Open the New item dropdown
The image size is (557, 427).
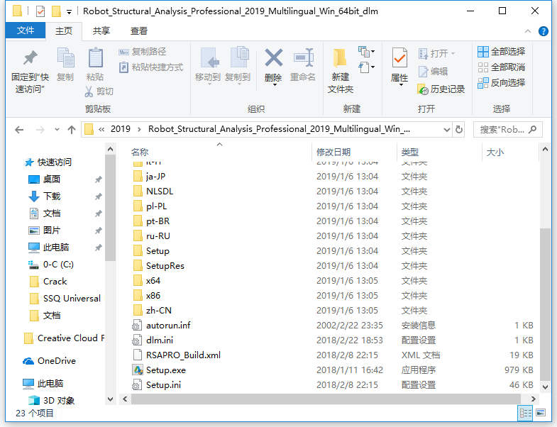367,52
